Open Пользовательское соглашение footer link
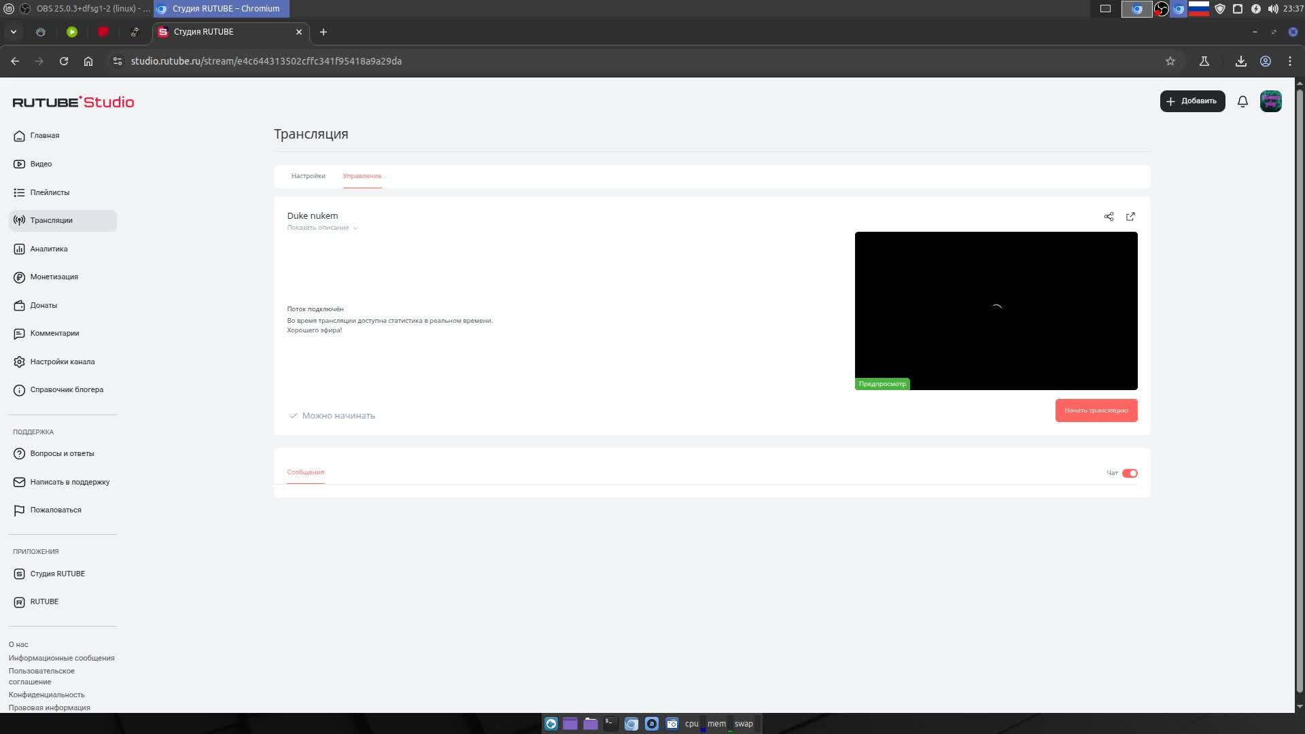The width and height of the screenshot is (1305, 734). point(41,676)
